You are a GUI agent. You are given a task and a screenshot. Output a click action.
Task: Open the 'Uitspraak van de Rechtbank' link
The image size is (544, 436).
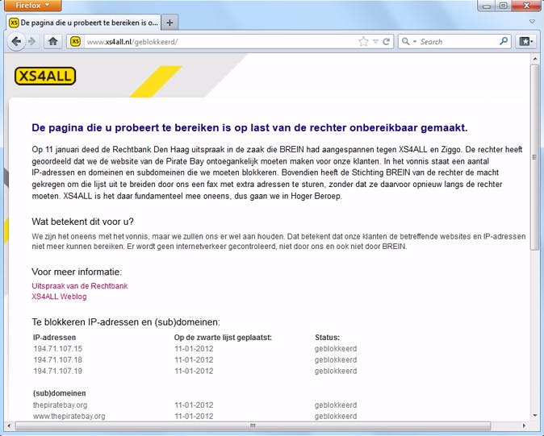pos(80,286)
